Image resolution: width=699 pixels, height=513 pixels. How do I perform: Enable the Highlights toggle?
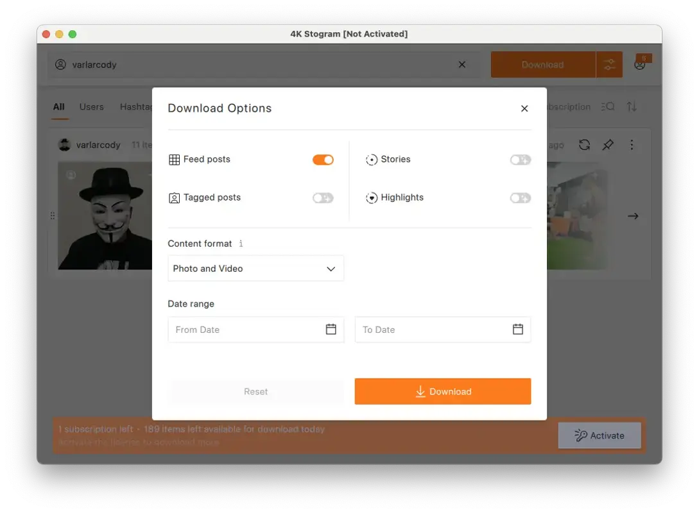coord(520,198)
